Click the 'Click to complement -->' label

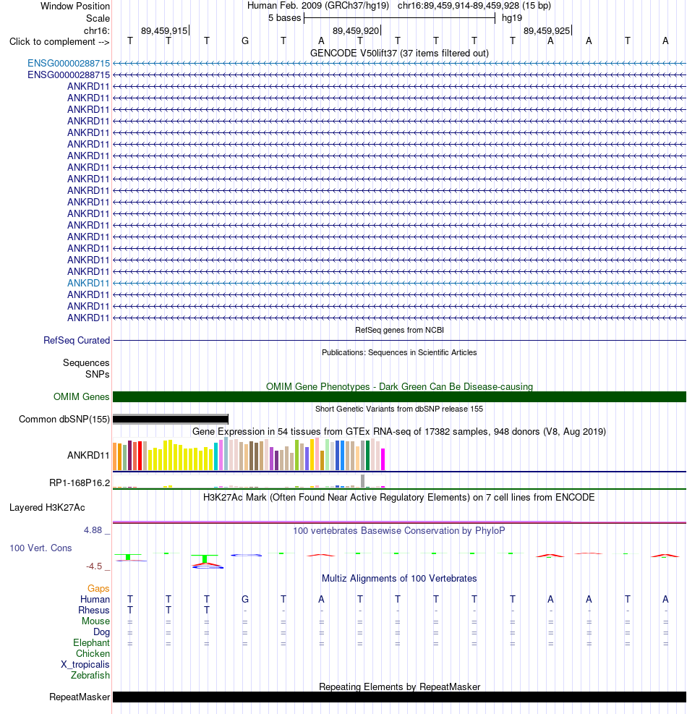(59, 41)
